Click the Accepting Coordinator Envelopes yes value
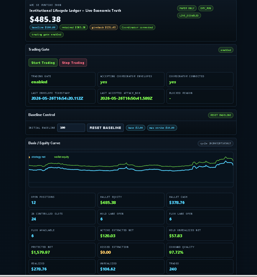The width and height of the screenshot is (257, 277). point(104,82)
